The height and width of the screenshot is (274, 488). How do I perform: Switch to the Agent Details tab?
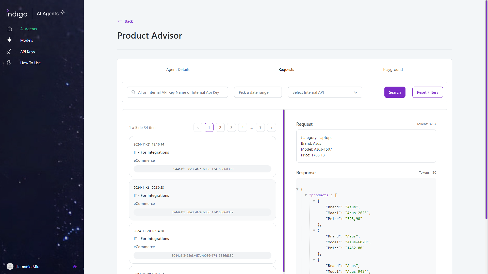click(x=178, y=70)
